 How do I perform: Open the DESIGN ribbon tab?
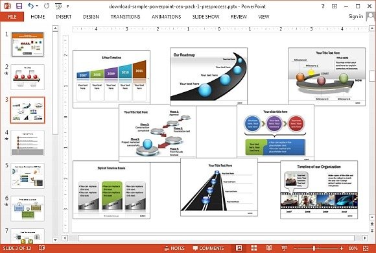click(91, 17)
